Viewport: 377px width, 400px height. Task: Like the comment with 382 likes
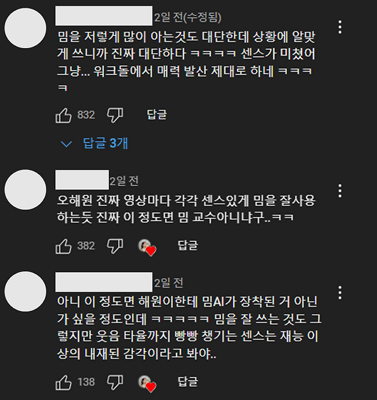point(63,246)
